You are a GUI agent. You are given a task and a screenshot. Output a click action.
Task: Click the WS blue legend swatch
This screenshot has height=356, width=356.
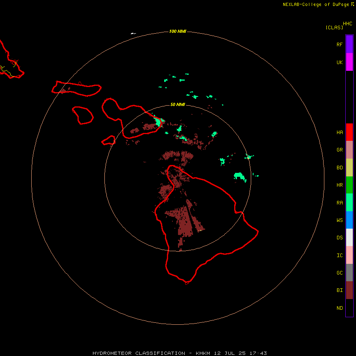click(x=349, y=220)
